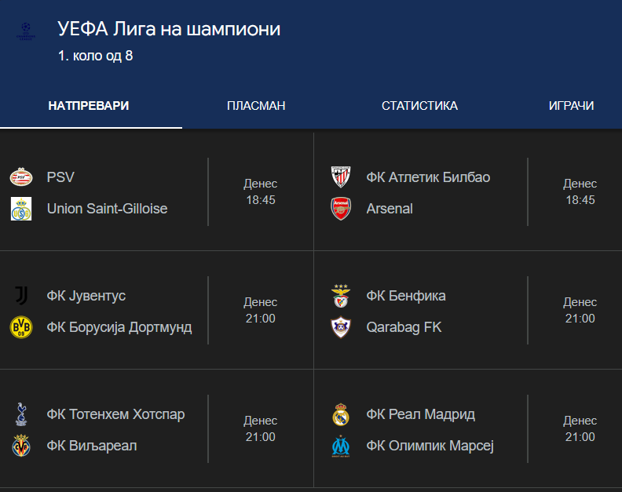This screenshot has width=622, height=492.
Task: Click the UEFA Champions League logo
Action: (26, 31)
